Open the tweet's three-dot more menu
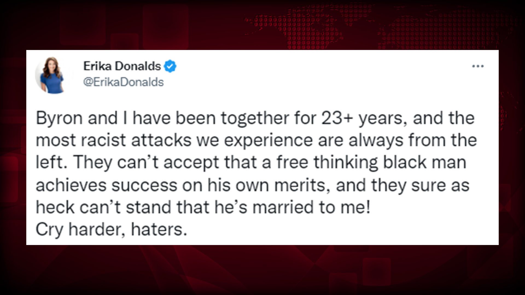 coord(478,66)
